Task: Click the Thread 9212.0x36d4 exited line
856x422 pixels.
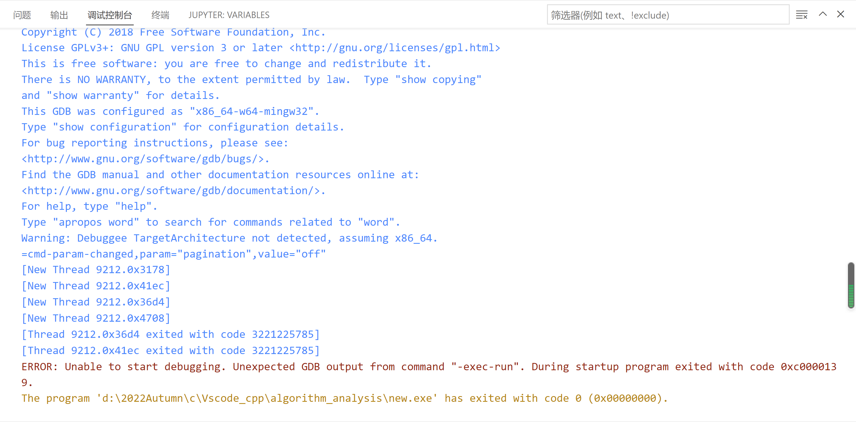Action: coord(170,334)
